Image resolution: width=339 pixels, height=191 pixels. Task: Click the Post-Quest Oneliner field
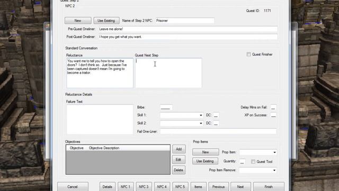188,37
